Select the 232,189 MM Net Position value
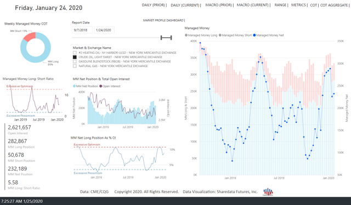351x205 pixels. pos(17,169)
